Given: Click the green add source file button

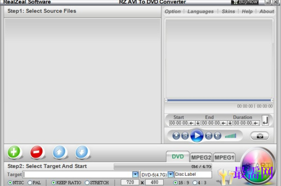Looking at the screenshot, I should point(14,152).
